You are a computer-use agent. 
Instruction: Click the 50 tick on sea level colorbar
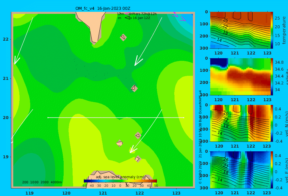tap(156, 186)
